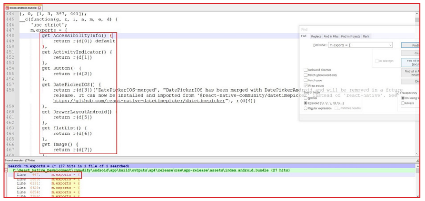Click the Search results panel scroll-up arrow
The image size is (425, 201).
(418, 166)
